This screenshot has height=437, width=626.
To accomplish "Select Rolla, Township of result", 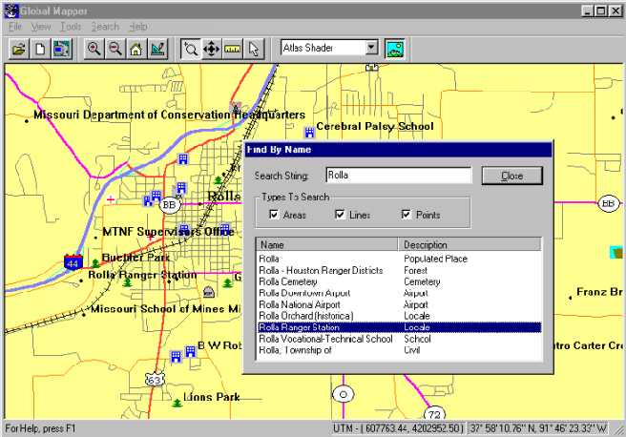I will 399,350.
